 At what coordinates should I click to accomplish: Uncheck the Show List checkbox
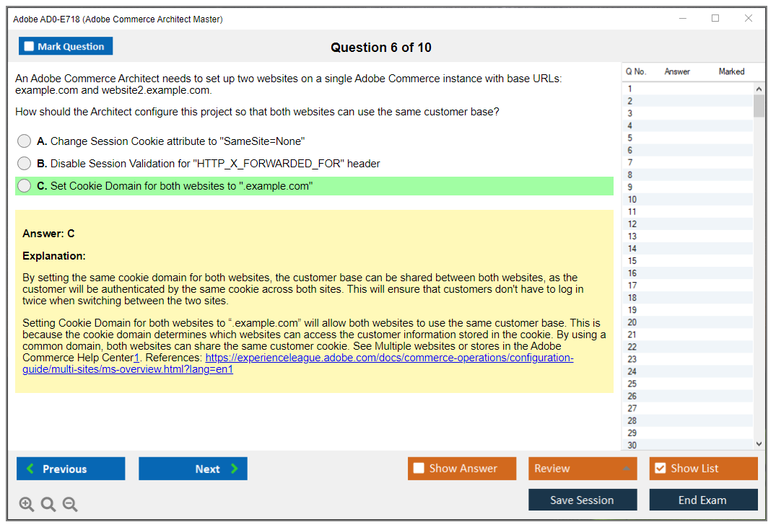660,469
